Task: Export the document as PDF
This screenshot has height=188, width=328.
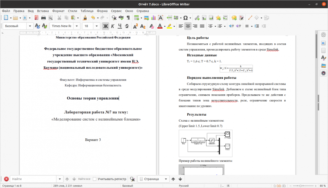Action: [36, 18]
